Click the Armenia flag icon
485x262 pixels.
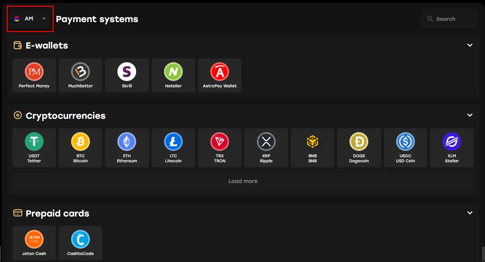coord(17,19)
